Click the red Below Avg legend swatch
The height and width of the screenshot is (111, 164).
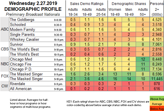157,109
